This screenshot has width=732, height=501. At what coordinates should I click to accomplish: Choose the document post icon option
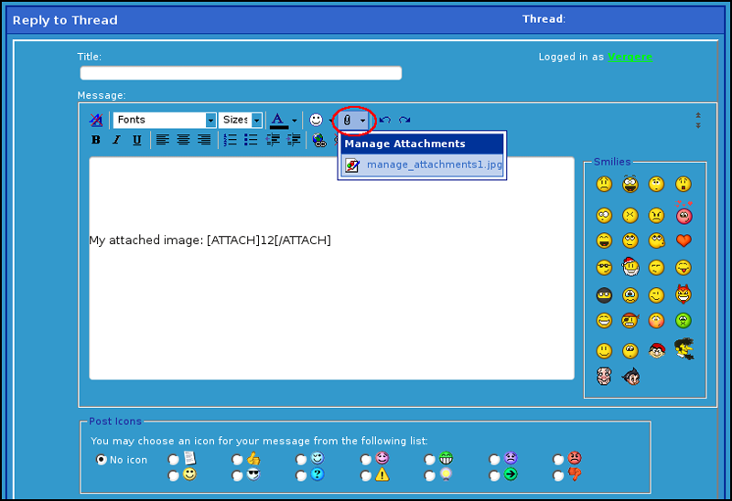pyautogui.click(x=174, y=460)
